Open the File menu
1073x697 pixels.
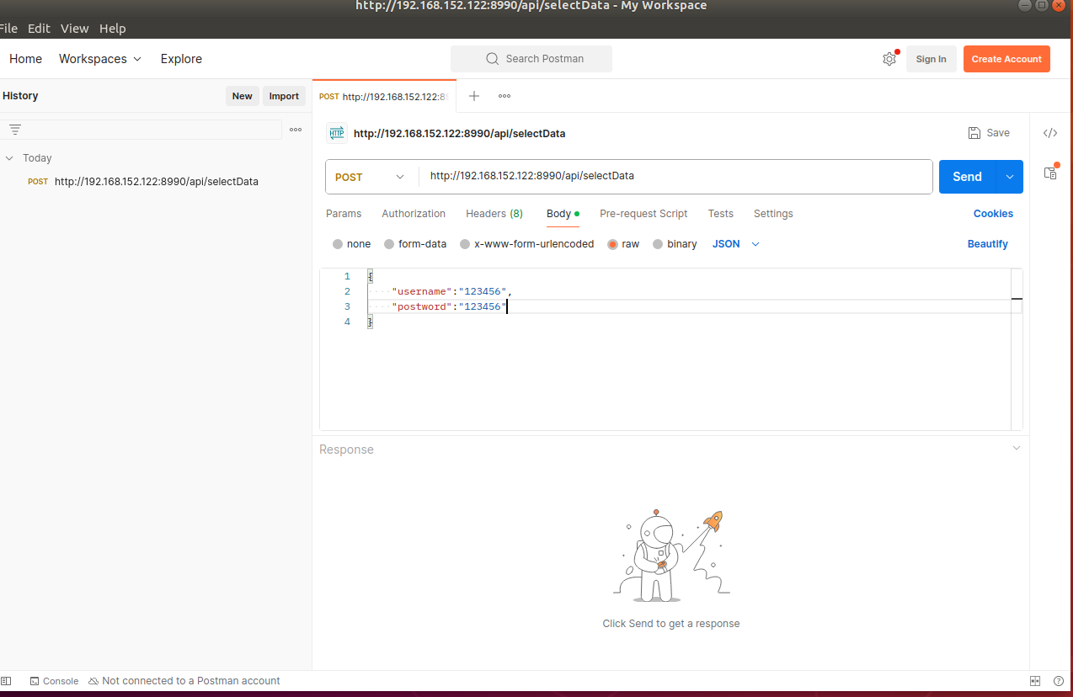click(x=8, y=29)
